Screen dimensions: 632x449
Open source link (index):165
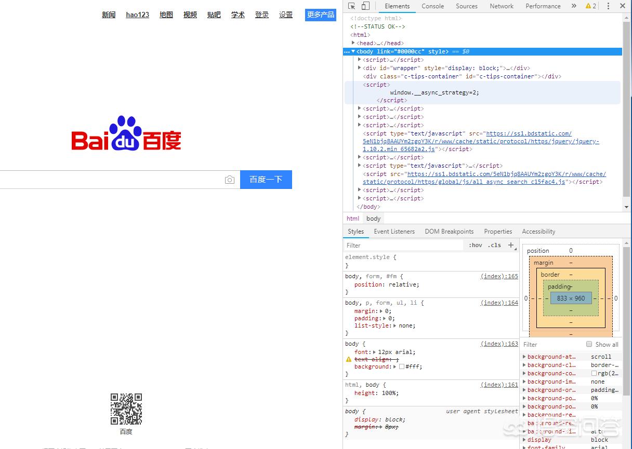click(x=499, y=276)
